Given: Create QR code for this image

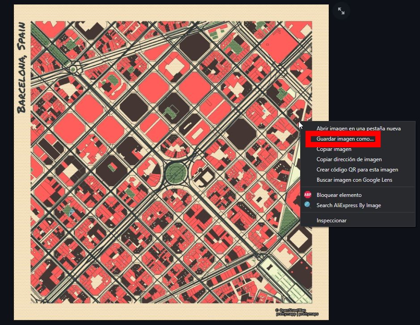Looking at the screenshot, I should click(x=357, y=170).
